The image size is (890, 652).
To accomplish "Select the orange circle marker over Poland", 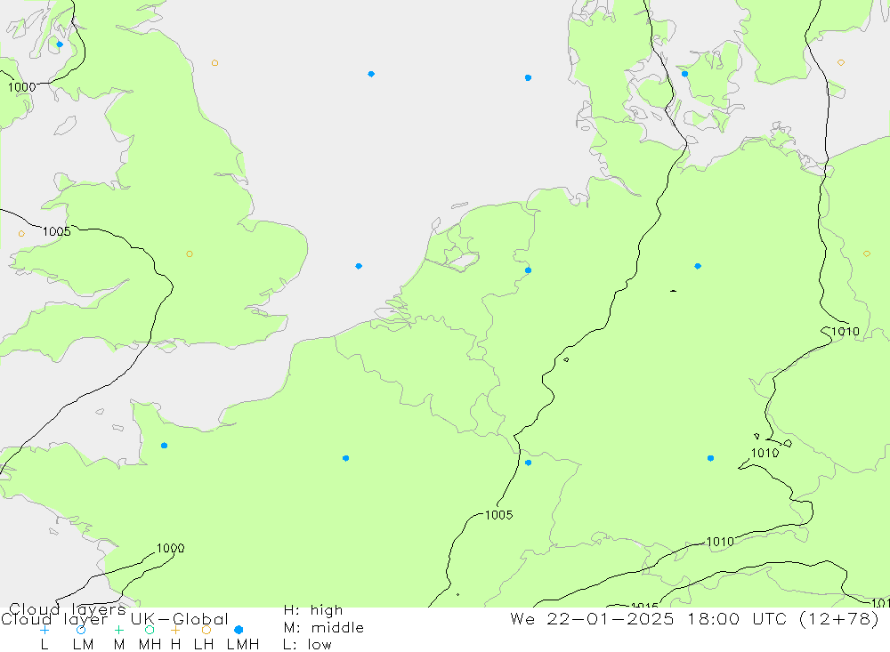I will (x=867, y=254).
